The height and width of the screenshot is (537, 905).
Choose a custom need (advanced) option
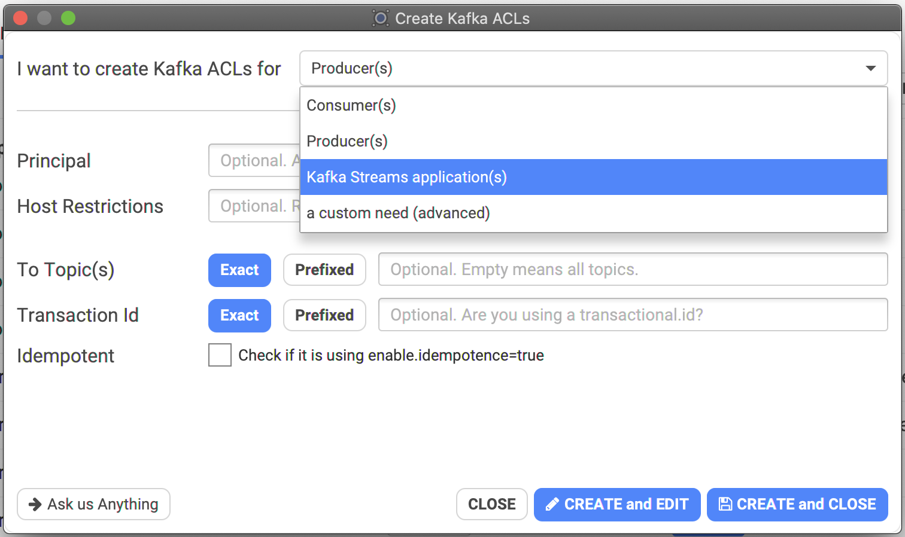[x=593, y=213]
